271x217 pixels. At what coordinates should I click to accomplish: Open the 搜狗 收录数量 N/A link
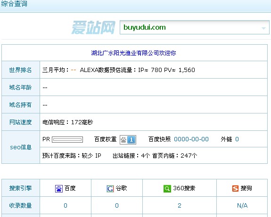point(242,205)
